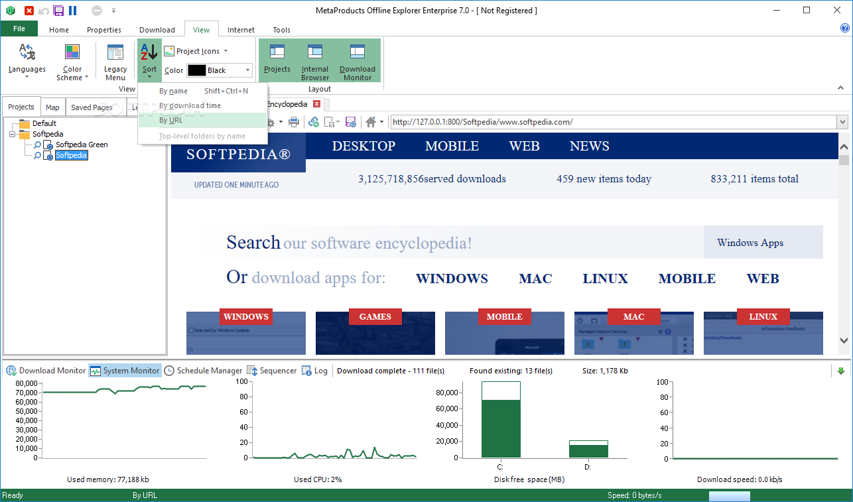Screen dimensions: 853x502
Task: Switch to the Internet ribbon tab
Action: pyautogui.click(x=241, y=30)
